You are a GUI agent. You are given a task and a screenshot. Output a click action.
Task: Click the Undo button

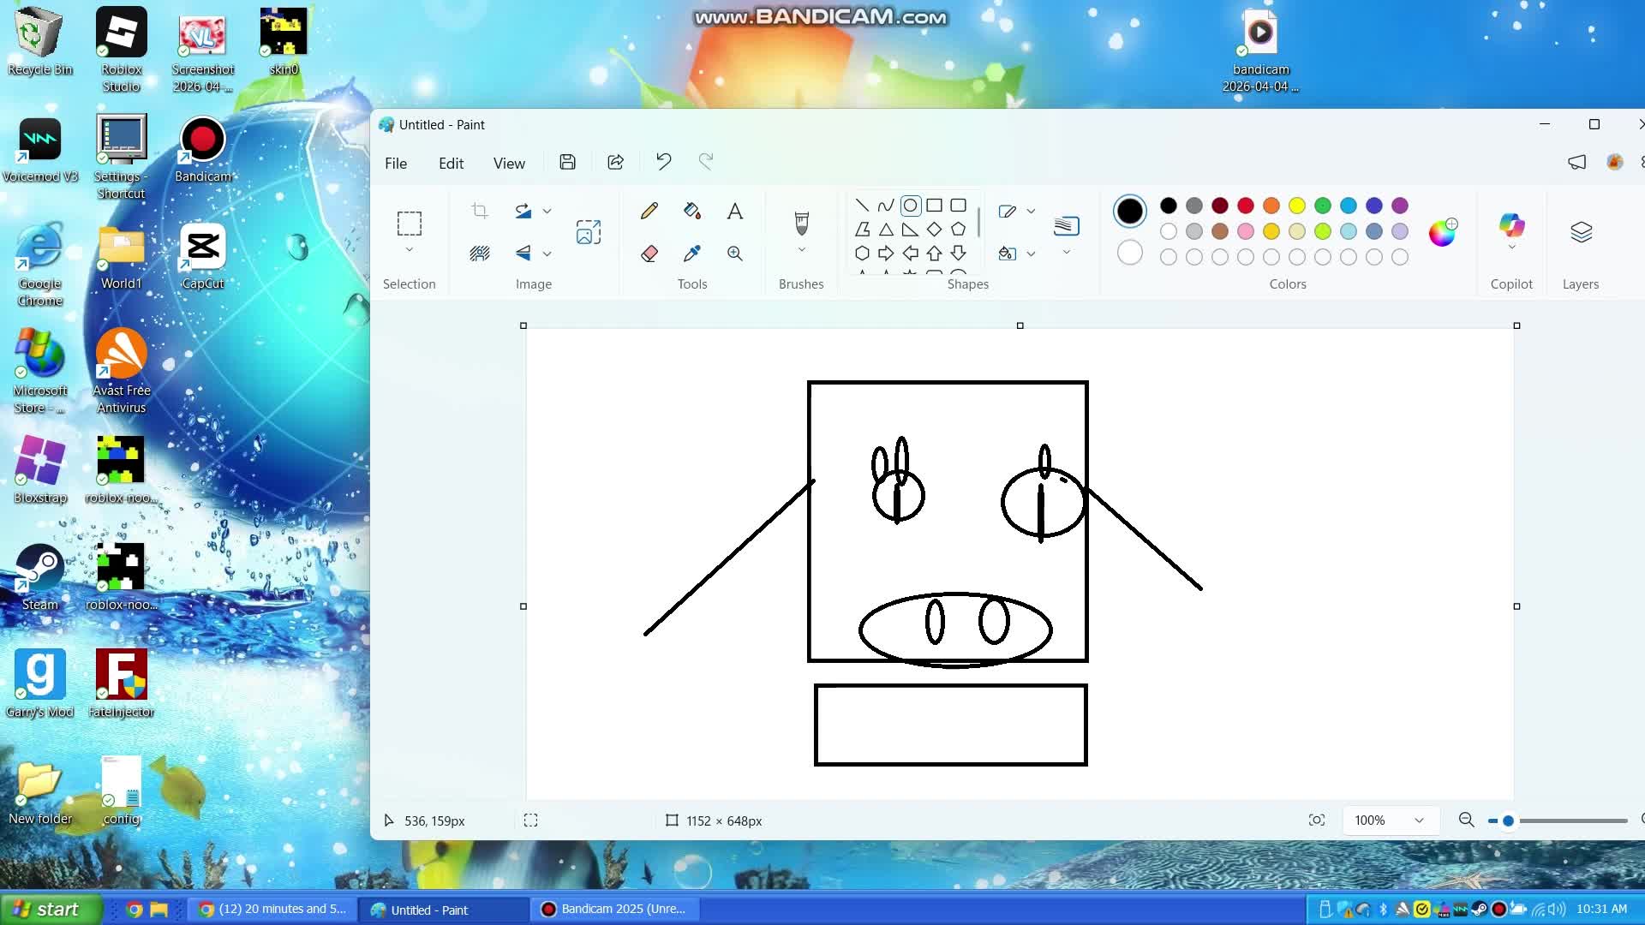click(x=662, y=161)
